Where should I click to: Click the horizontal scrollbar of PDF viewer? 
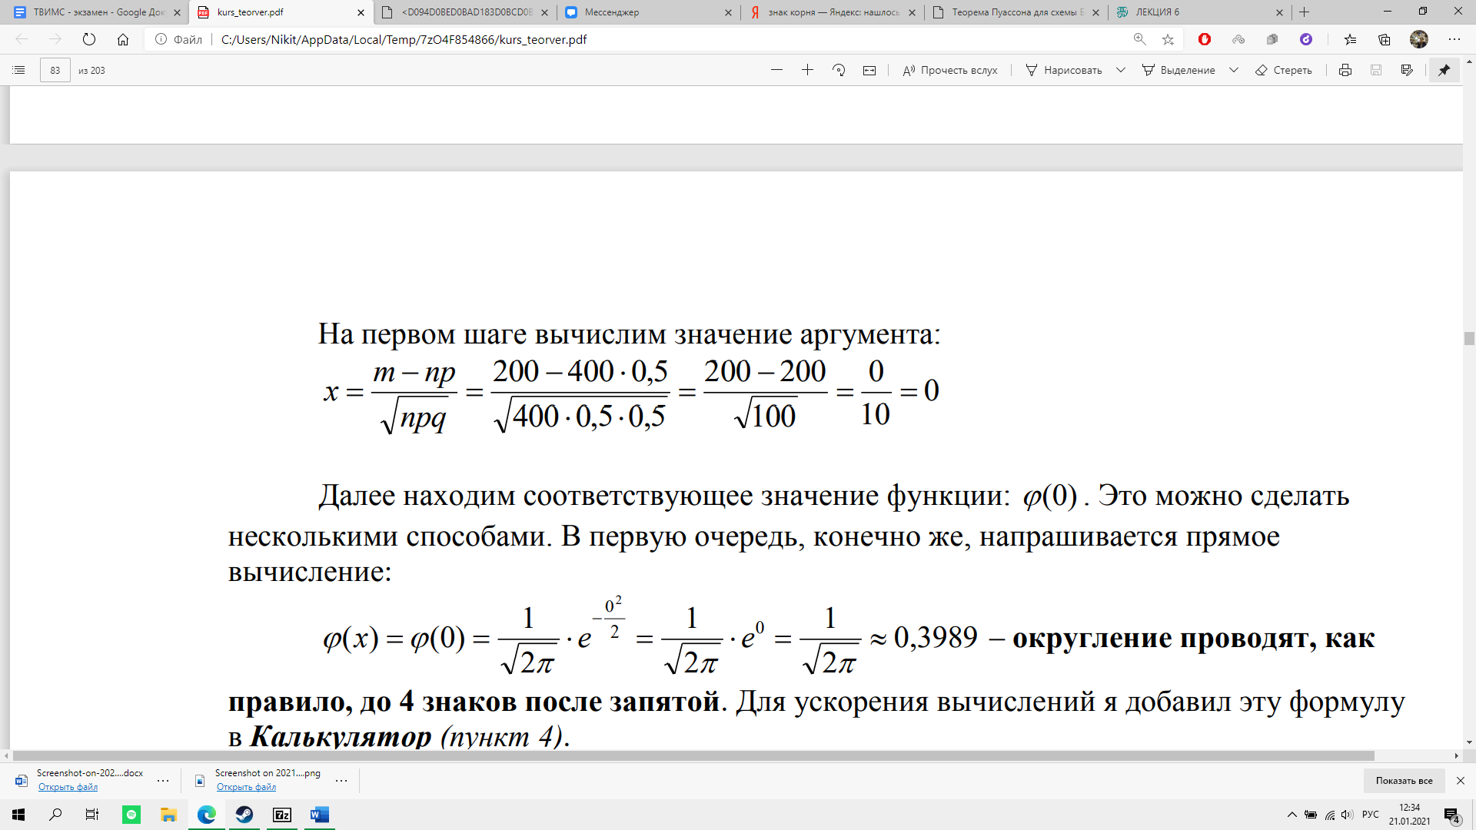coord(693,755)
